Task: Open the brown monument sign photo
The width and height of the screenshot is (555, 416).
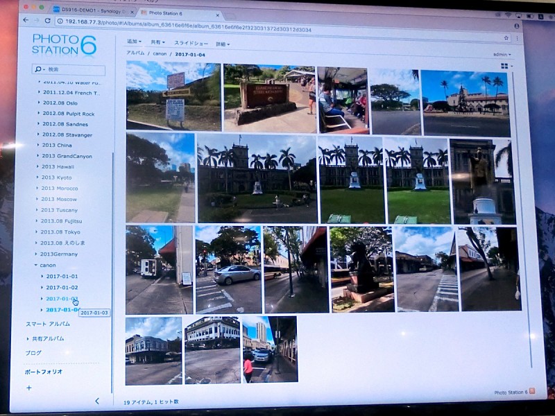Action: click(270, 98)
